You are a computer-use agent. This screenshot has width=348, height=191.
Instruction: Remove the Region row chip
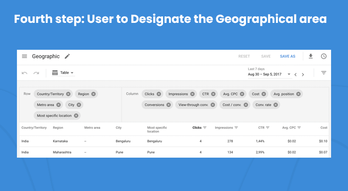coord(93,94)
